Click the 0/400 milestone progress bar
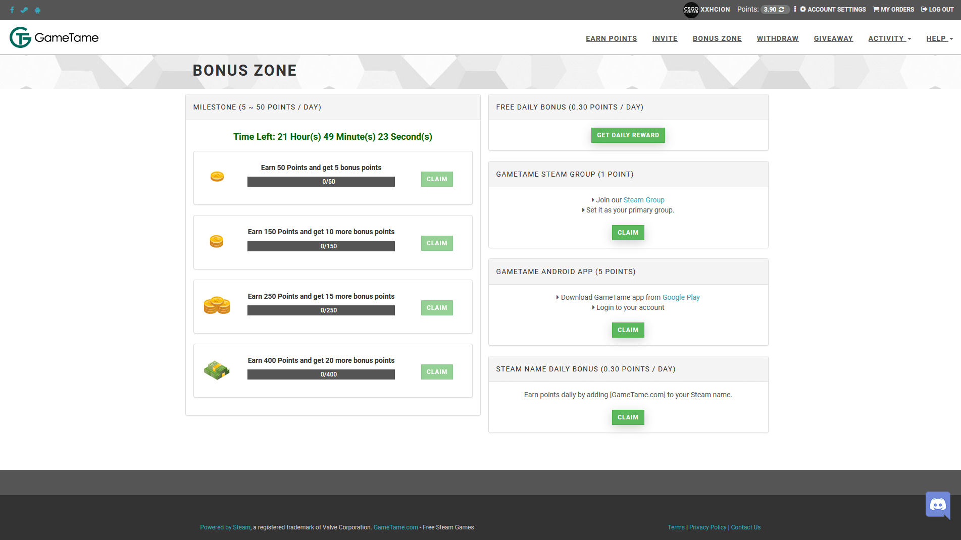The image size is (961, 540). point(321,374)
